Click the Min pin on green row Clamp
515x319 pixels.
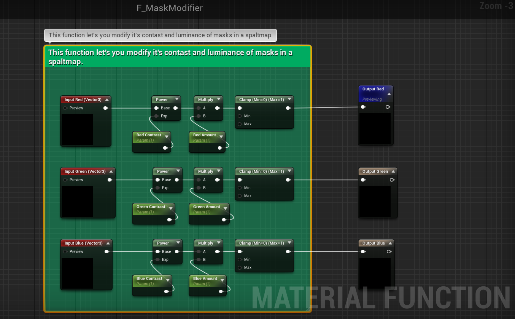click(x=240, y=188)
